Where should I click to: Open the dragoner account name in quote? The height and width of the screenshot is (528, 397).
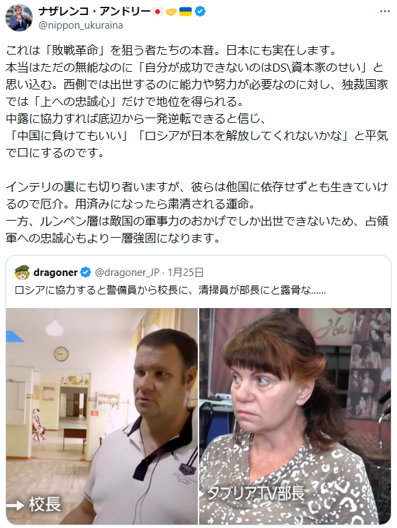55,272
